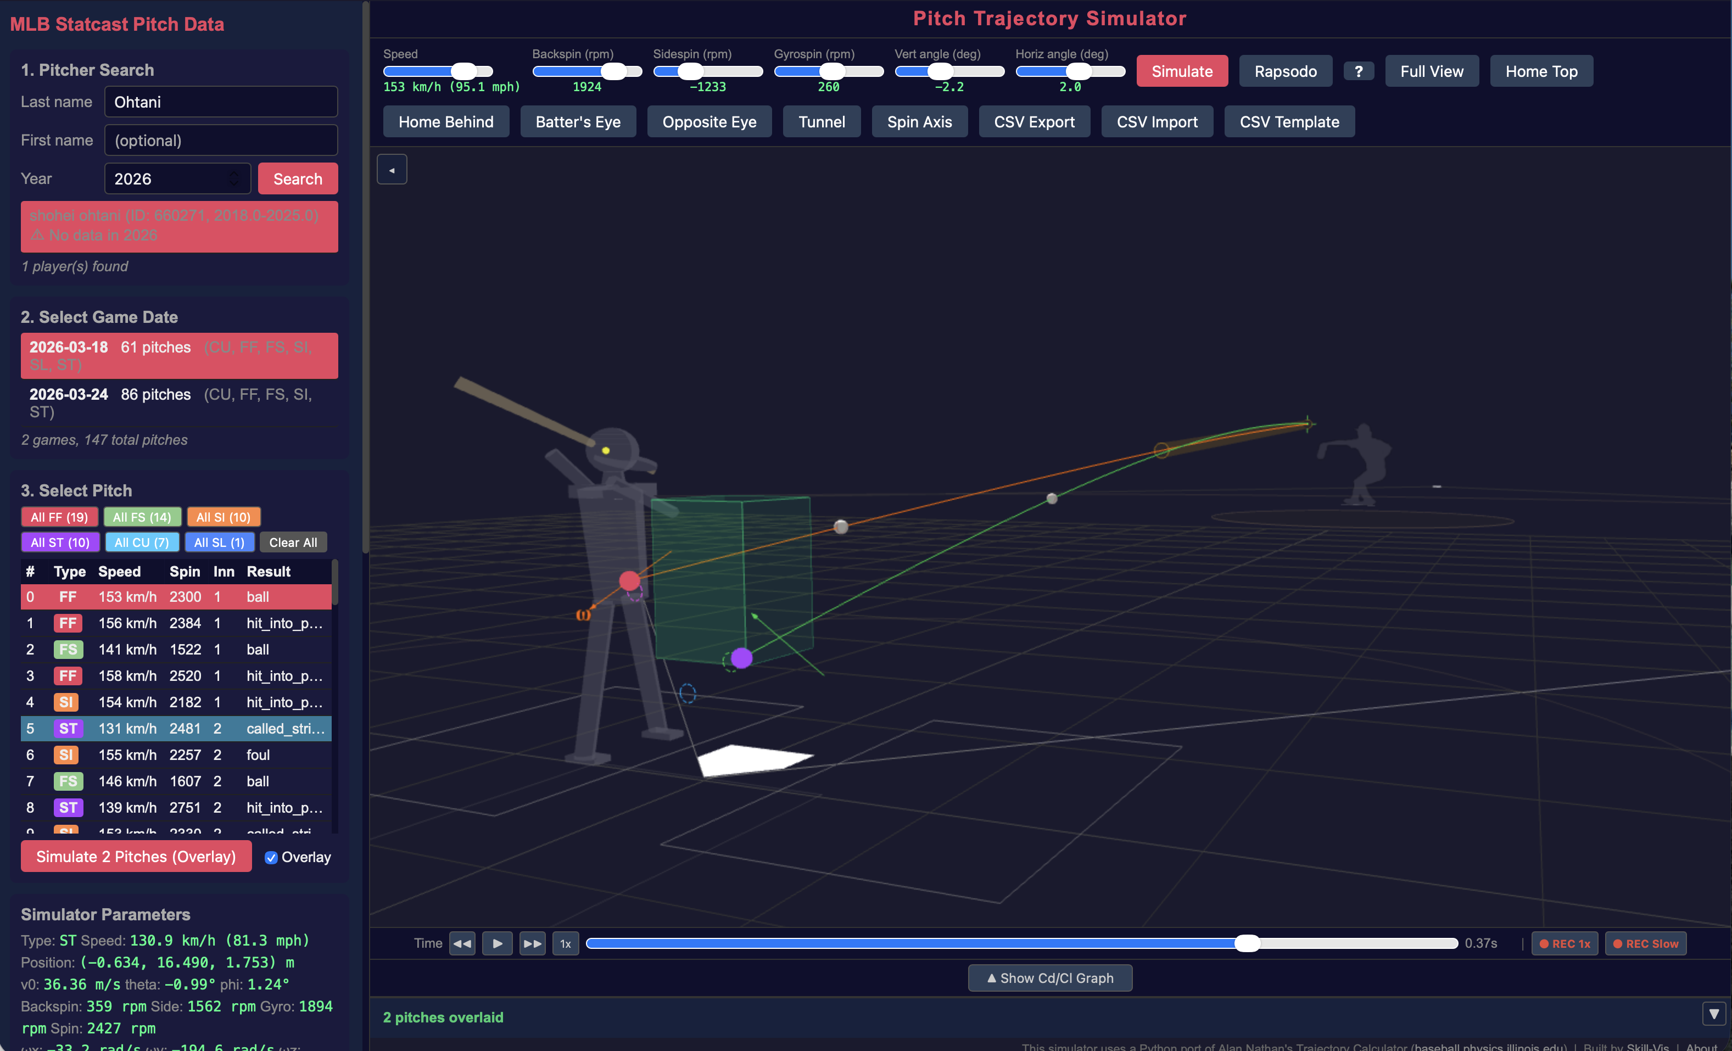This screenshot has height=1051, width=1732.
Task: Filter by All ST (10) pitches
Action: click(60, 542)
